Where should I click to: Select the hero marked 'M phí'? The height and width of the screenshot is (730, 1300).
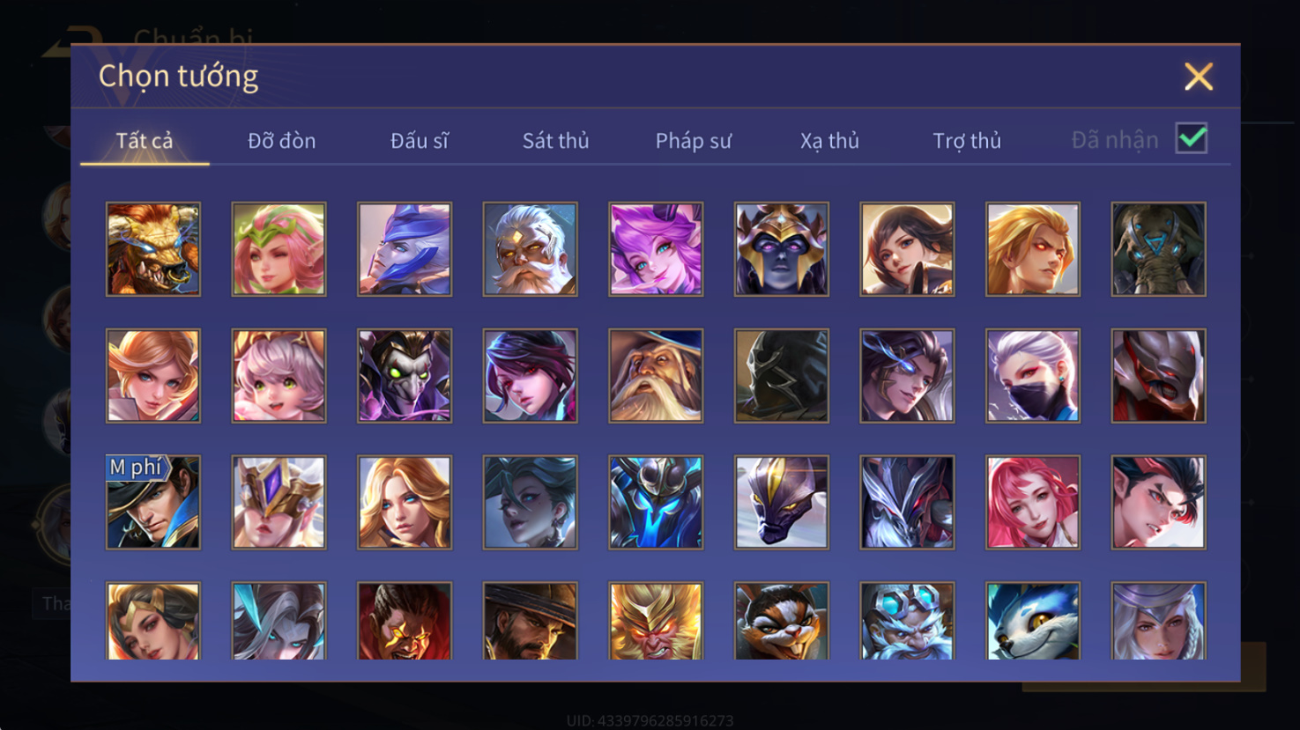click(x=153, y=503)
